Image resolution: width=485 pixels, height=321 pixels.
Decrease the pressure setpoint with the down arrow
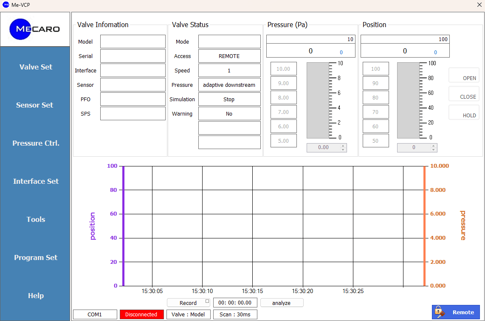(x=343, y=149)
